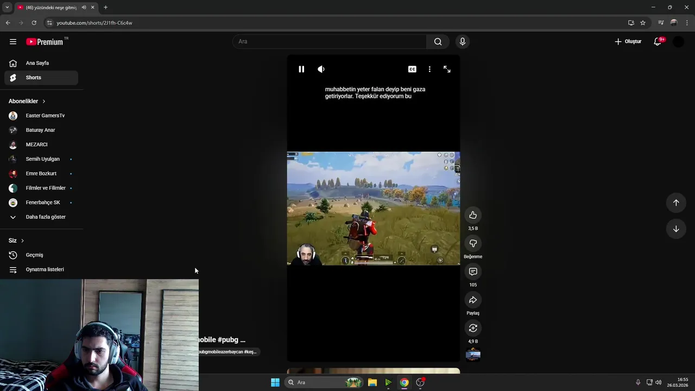Image resolution: width=695 pixels, height=391 pixels.
Task: Go to next Short with down arrow
Action: (x=676, y=229)
